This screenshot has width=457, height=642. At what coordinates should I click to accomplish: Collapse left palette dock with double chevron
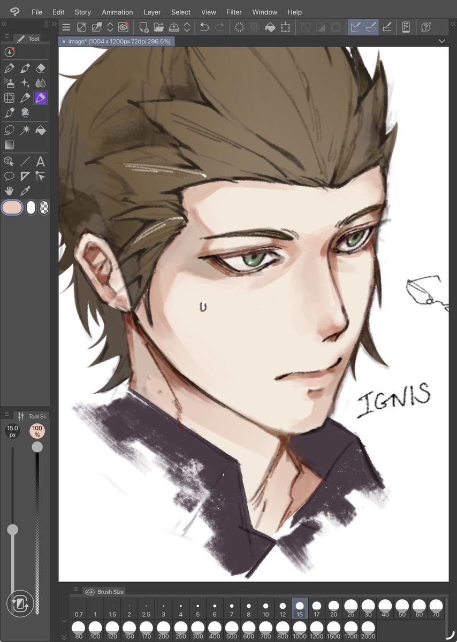pos(4,24)
